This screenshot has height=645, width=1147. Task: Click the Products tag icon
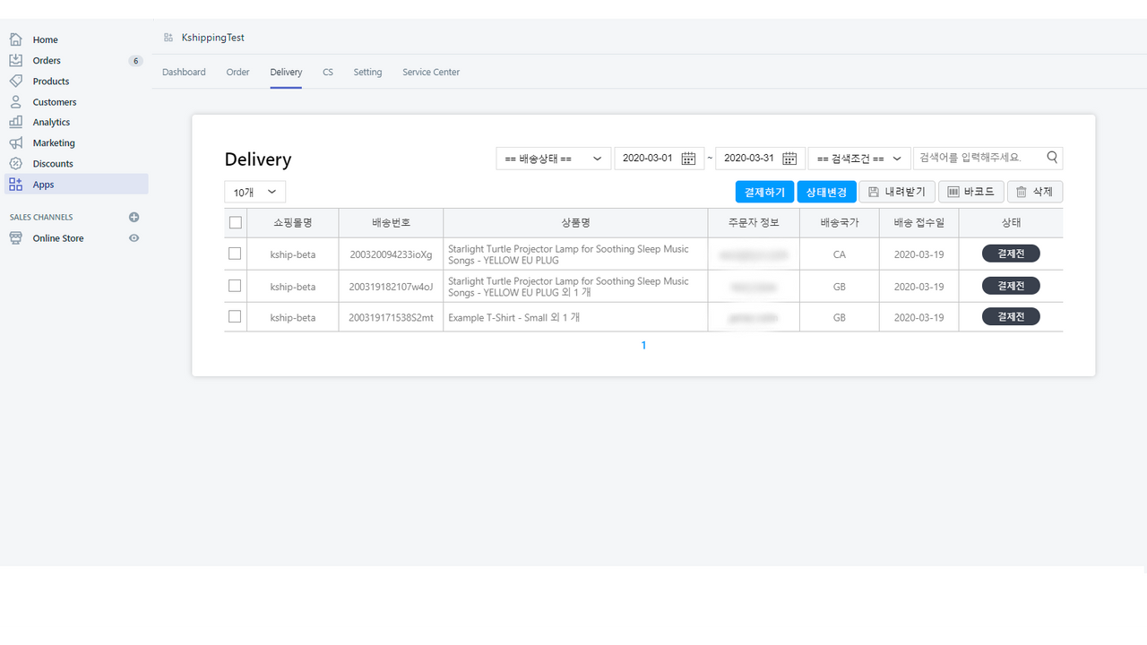click(x=15, y=81)
